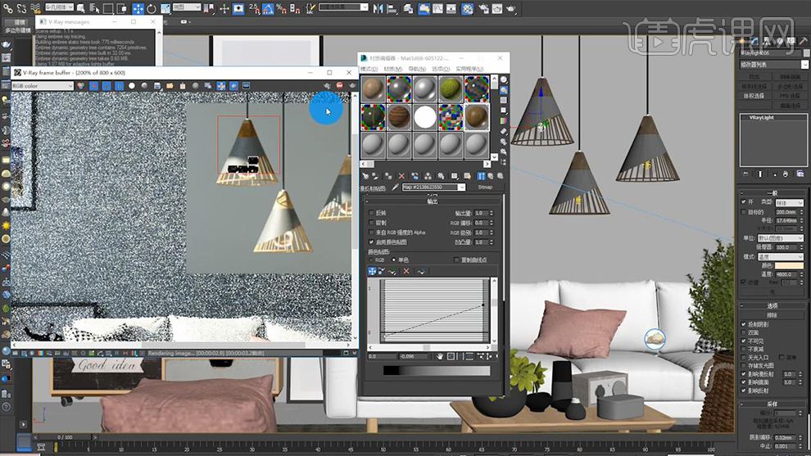
Task: Open VRayLight 类型 type dropdown
Action: [x=789, y=203]
